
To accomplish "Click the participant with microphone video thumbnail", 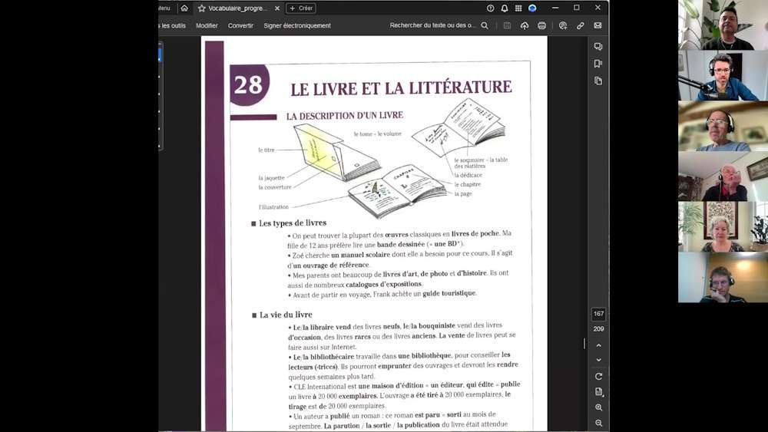I will 723,75.
